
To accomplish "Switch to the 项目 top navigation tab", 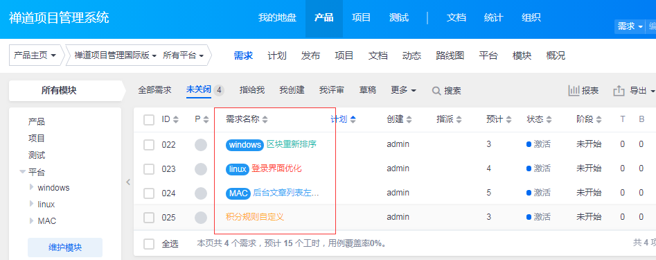I will click(362, 17).
